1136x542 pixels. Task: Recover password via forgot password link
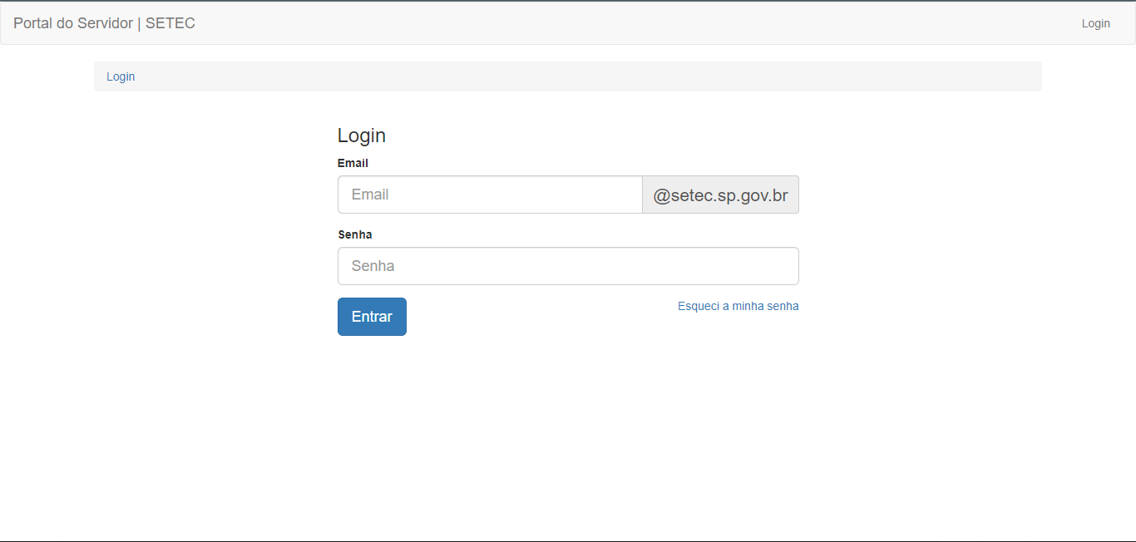coord(738,306)
